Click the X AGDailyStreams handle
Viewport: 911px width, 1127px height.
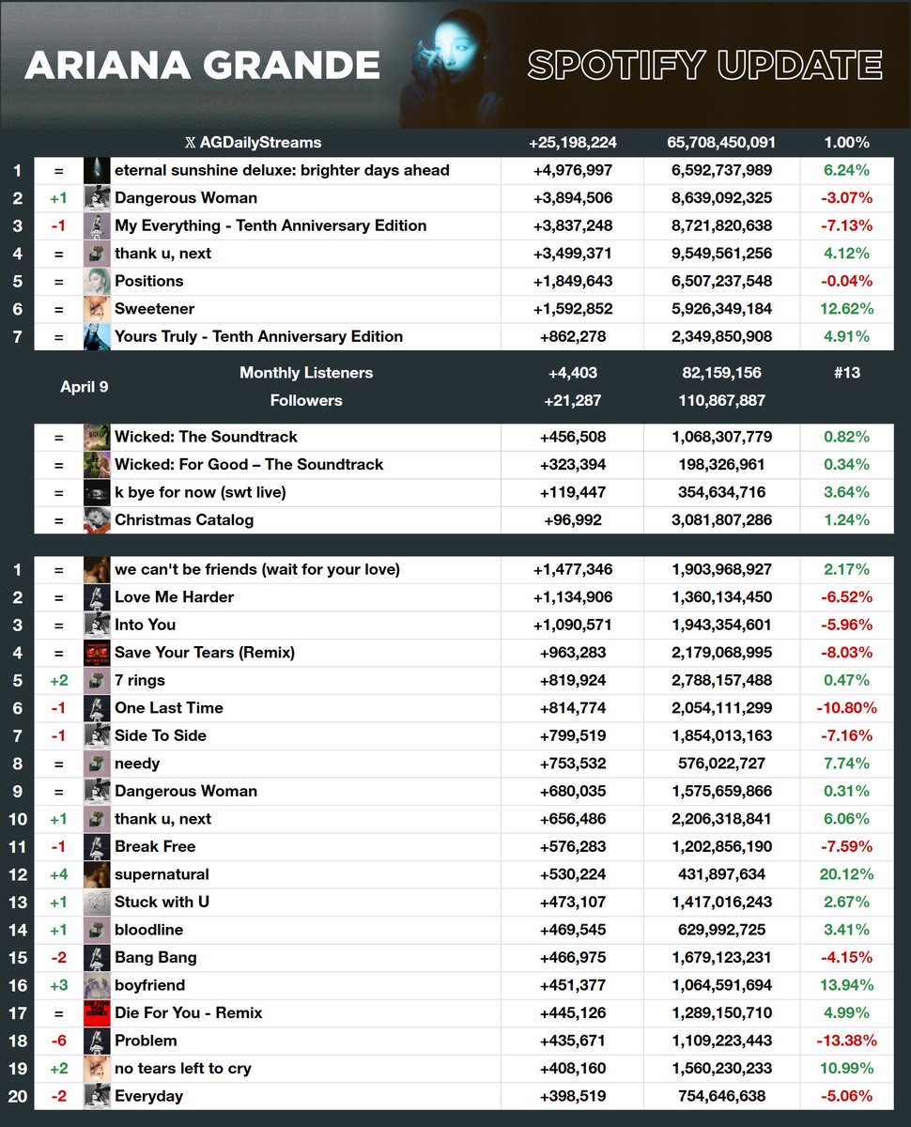tap(253, 143)
